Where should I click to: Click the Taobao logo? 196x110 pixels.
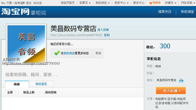click(15, 12)
